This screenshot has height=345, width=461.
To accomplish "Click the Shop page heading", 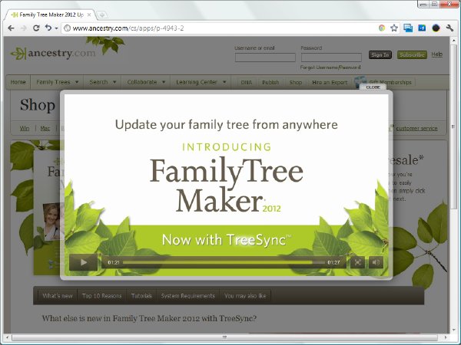I will (x=38, y=105).
